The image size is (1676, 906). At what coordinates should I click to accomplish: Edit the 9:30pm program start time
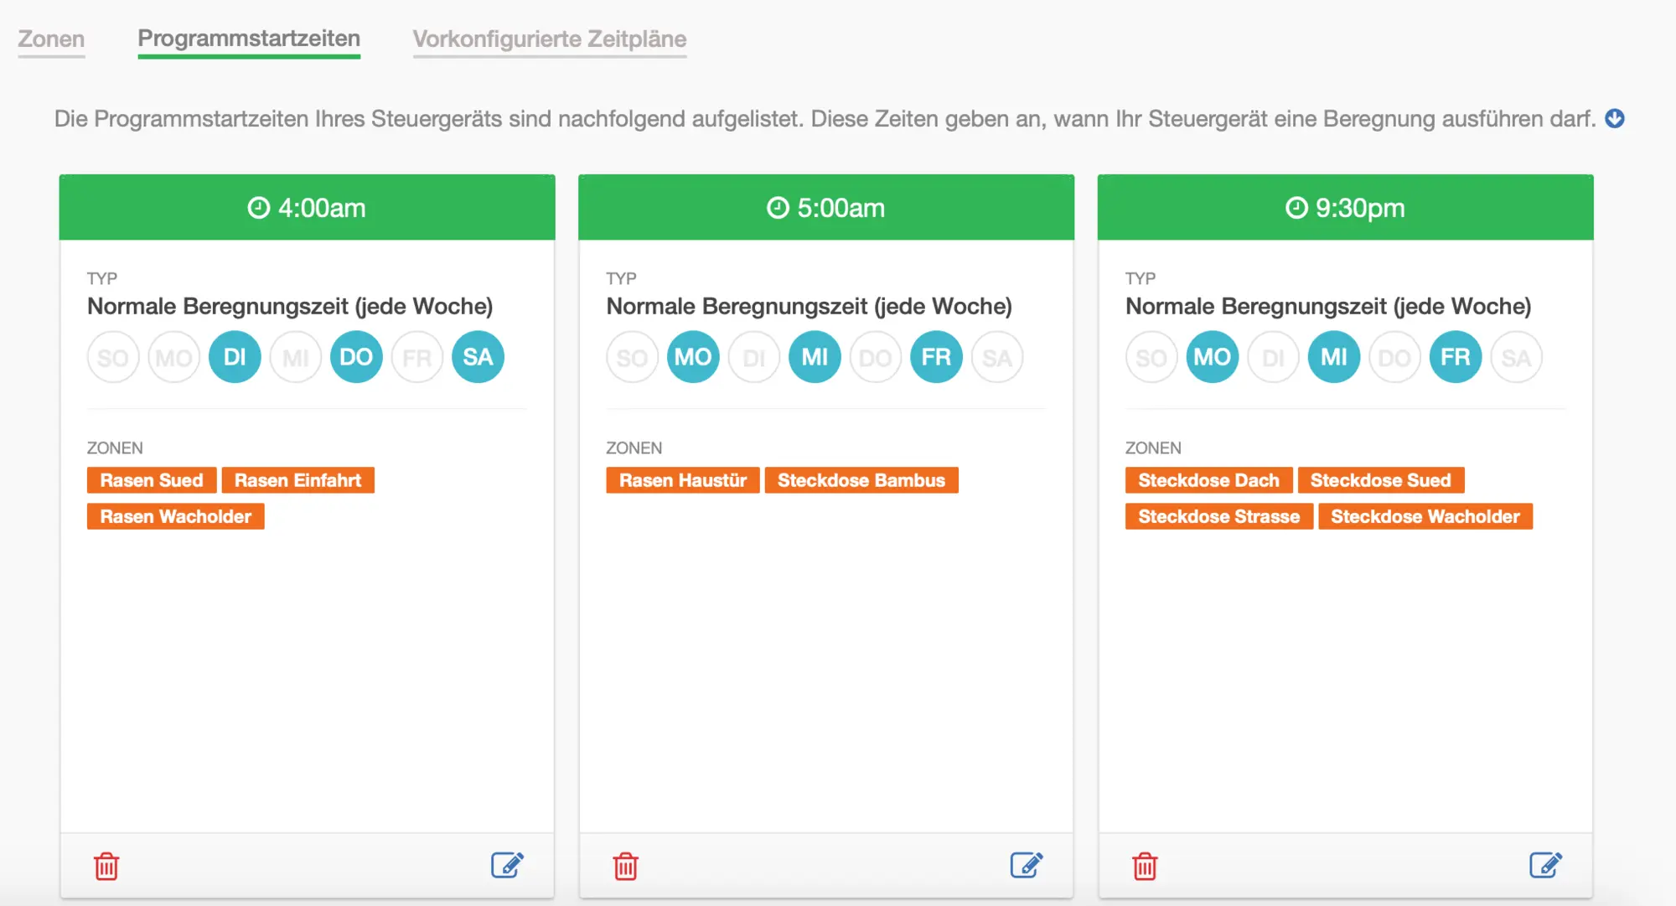(1545, 865)
